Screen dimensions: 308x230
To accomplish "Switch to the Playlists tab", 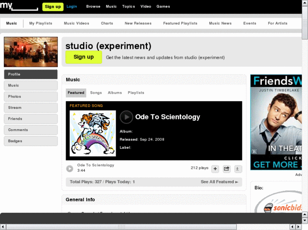I will (136, 93).
